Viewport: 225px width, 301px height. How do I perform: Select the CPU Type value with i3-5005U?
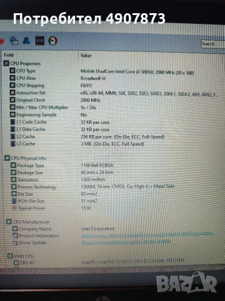click(137, 72)
